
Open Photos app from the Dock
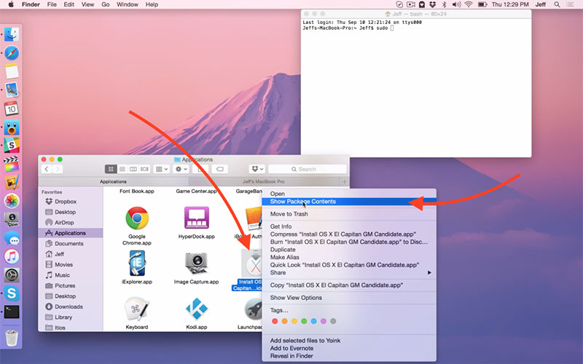pos(12,201)
